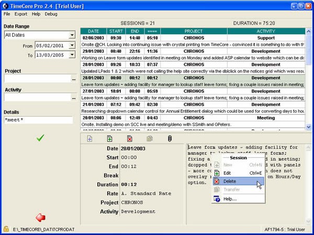Click the paperclip attachment icon
Screen dimensions: 314x235
point(170,138)
